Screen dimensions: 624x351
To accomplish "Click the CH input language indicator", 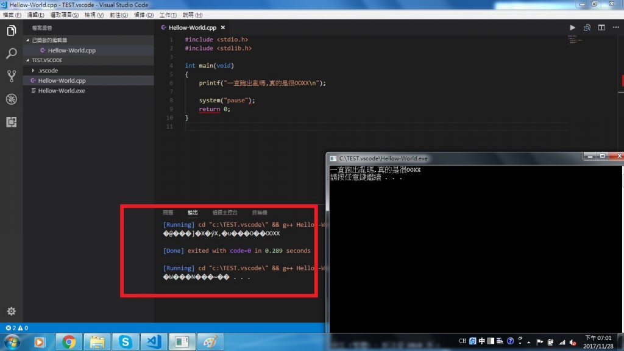I will click(462, 341).
